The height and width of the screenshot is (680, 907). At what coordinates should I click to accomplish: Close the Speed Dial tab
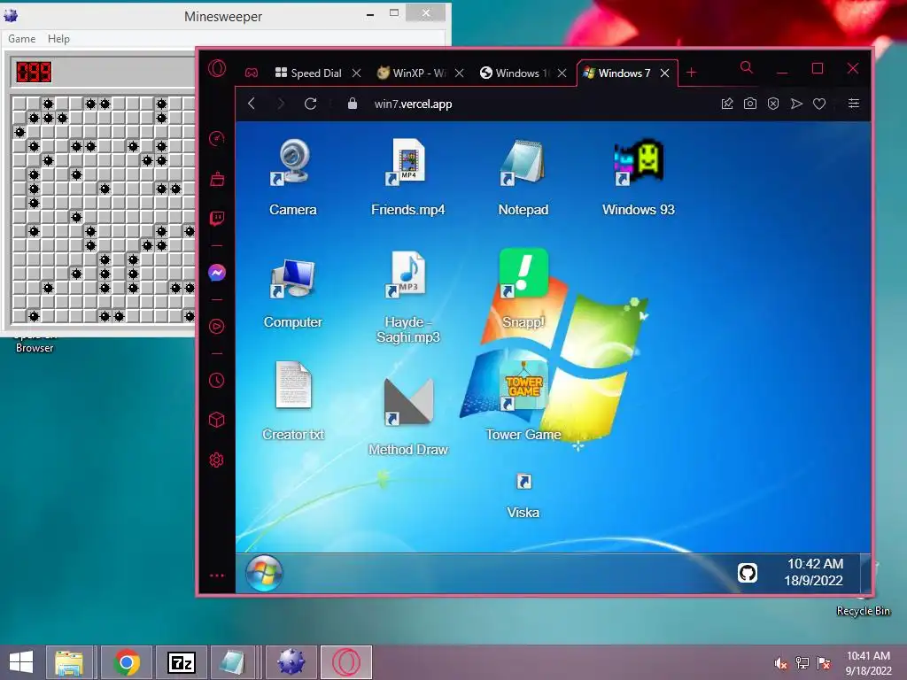click(357, 73)
